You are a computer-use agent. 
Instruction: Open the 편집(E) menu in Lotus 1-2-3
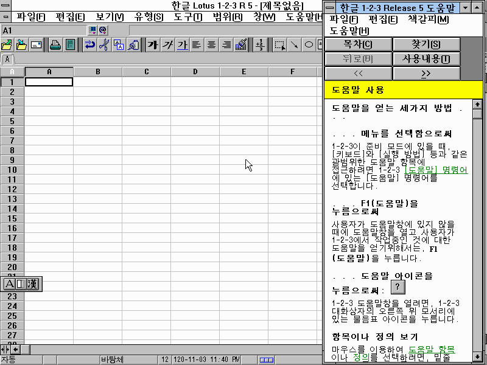[x=70, y=17]
